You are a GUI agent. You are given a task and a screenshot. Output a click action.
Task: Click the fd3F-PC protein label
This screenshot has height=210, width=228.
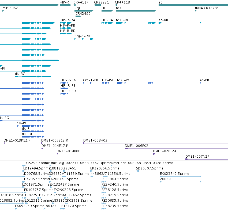click(123, 80)
